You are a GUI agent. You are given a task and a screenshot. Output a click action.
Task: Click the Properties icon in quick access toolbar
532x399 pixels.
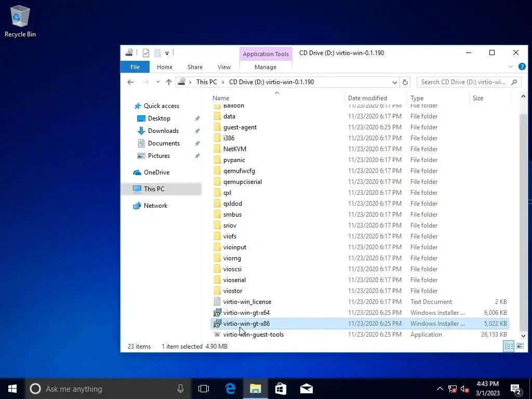[x=146, y=53]
